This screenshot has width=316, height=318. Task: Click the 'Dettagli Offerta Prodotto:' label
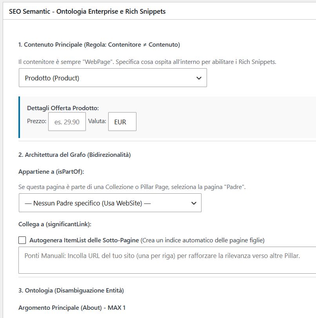tap(63, 108)
